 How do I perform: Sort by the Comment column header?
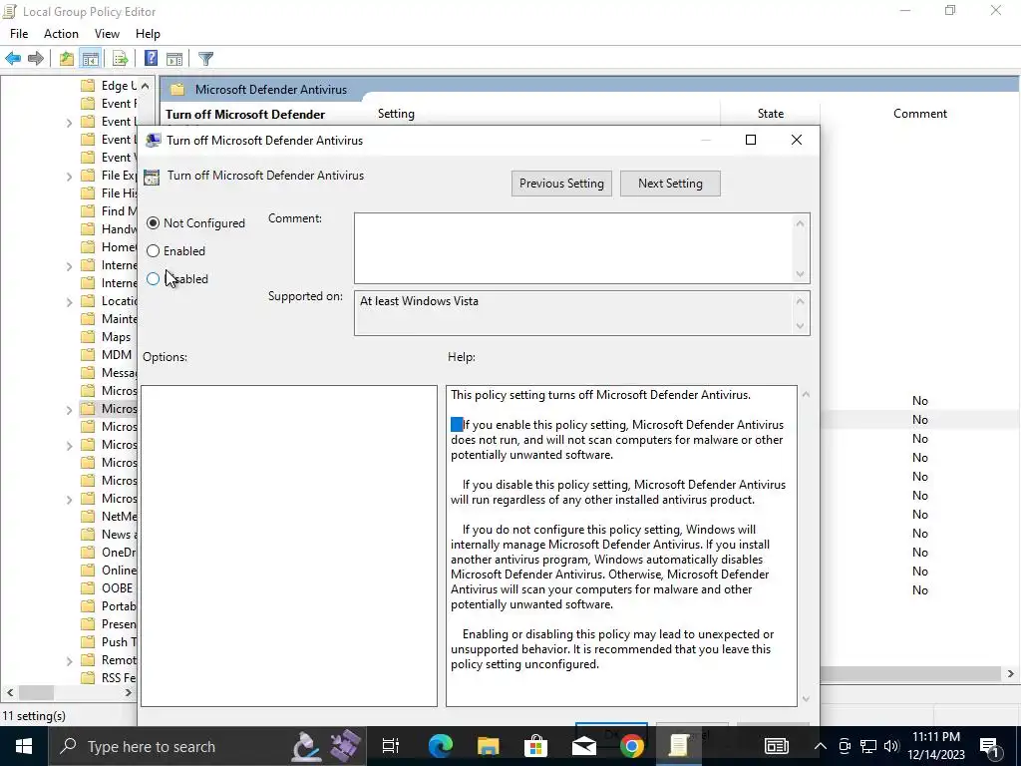920,114
